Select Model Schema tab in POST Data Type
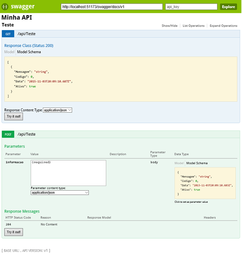 197,163
